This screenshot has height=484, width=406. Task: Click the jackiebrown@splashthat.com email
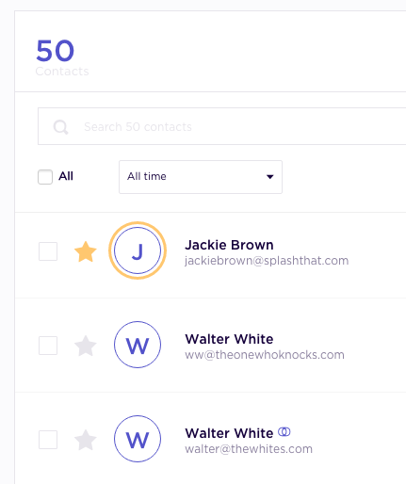pos(267,261)
